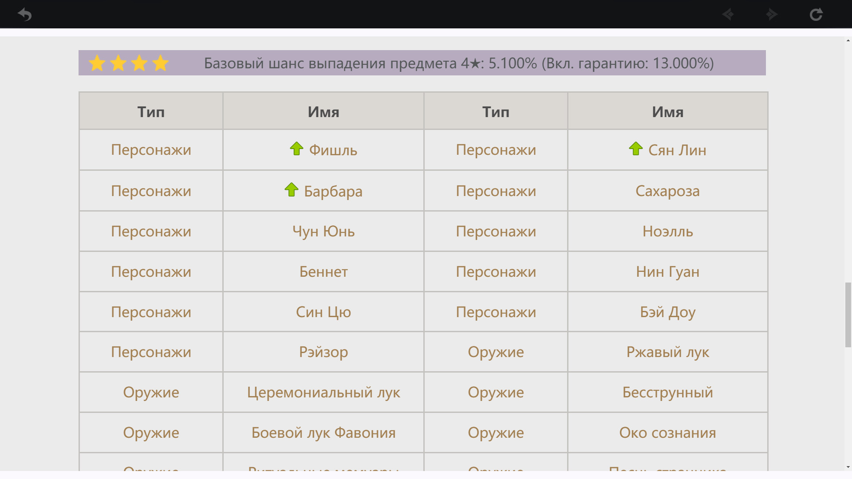The width and height of the screenshot is (852, 479).
Task: Select the Чун Юнь character name
Action: pos(323,232)
